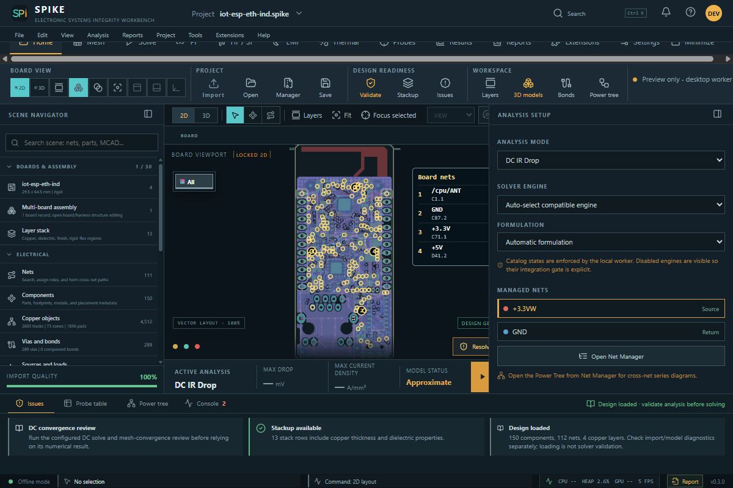Toggle the focus frame icon in Board View
Image resolution: width=733 pixels, height=488 pixels.
click(x=117, y=88)
